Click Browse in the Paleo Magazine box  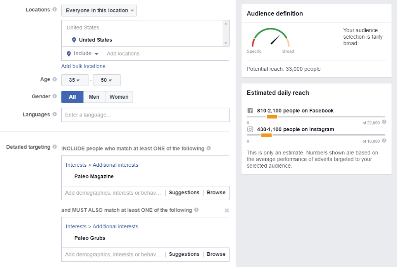coord(216,192)
